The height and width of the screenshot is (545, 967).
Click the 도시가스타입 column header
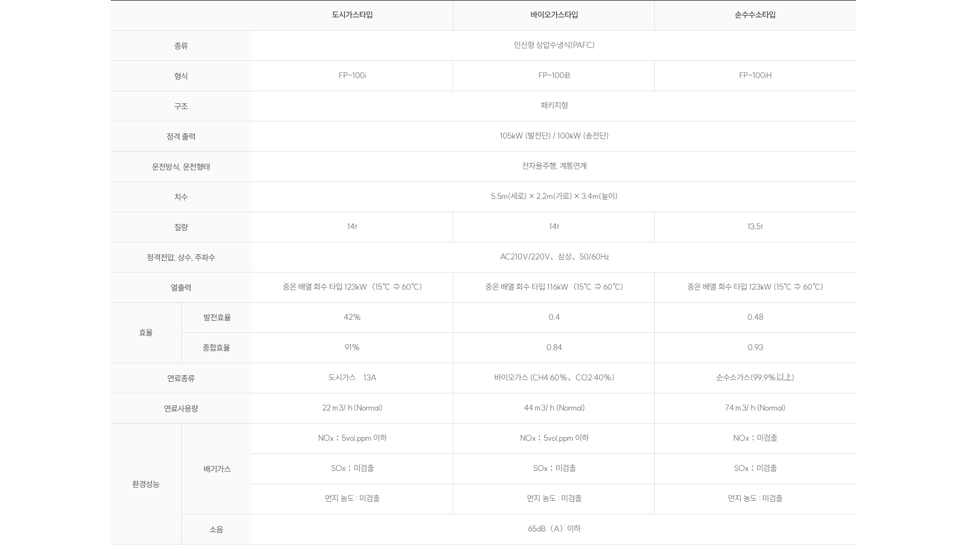(x=352, y=15)
